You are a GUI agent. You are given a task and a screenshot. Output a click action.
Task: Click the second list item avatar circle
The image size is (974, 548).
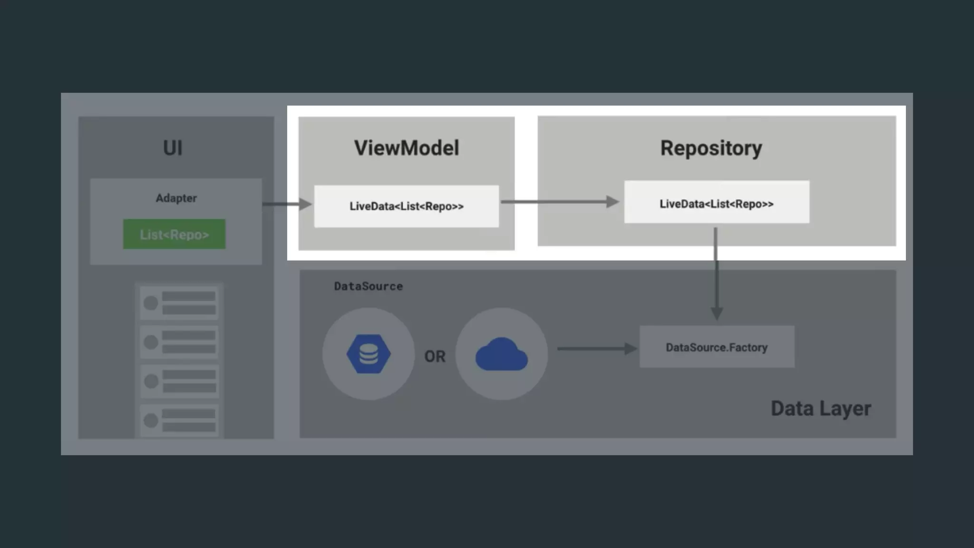click(151, 342)
